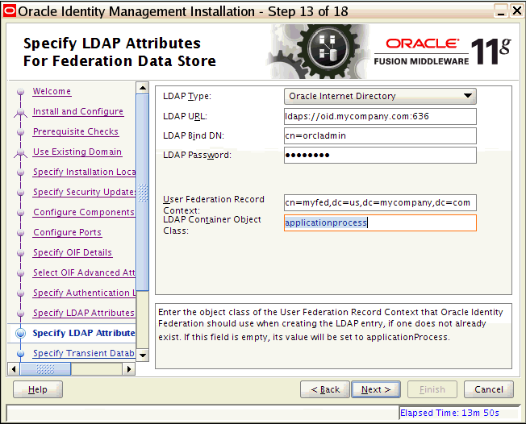Click the Prerequisite Checks step bullet icon
The image size is (526, 424).
[x=21, y=131]
